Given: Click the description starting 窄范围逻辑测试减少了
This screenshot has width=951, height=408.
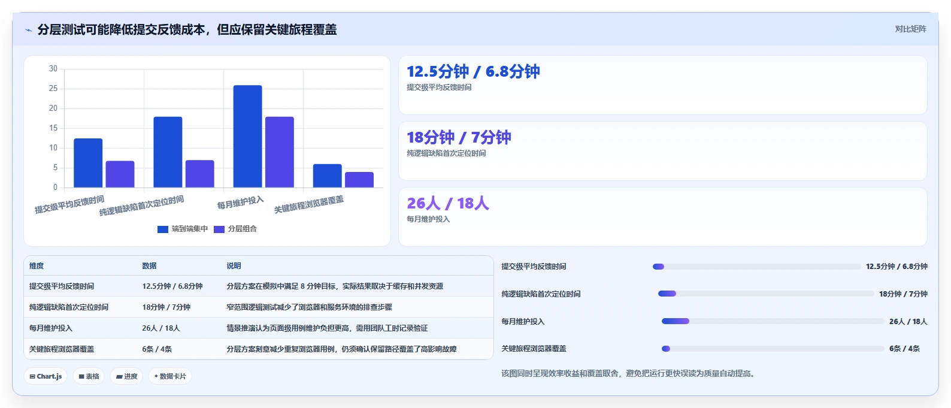Looking at the screenshot, I should tap(309, 307).
